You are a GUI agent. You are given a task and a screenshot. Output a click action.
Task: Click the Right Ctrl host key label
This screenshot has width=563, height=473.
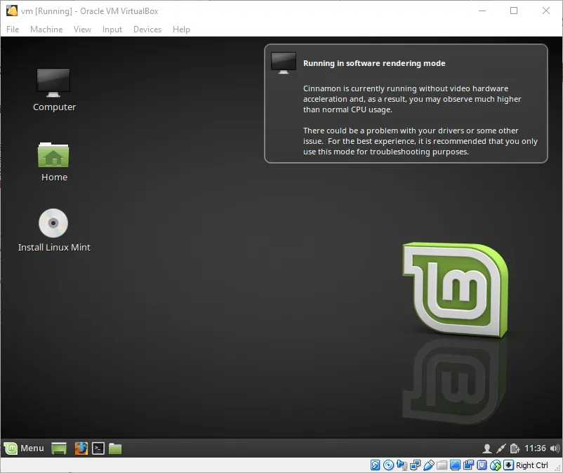532,465
